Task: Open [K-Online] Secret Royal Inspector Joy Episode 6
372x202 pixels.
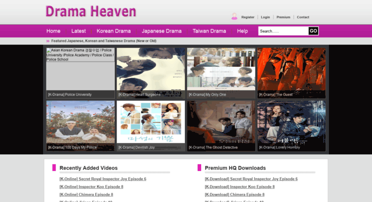Action: tap(103, 179)
